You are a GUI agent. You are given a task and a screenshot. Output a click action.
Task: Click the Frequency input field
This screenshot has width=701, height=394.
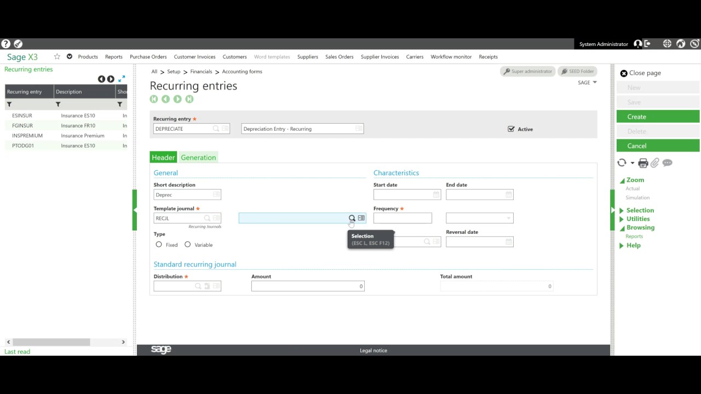[403, 218]
